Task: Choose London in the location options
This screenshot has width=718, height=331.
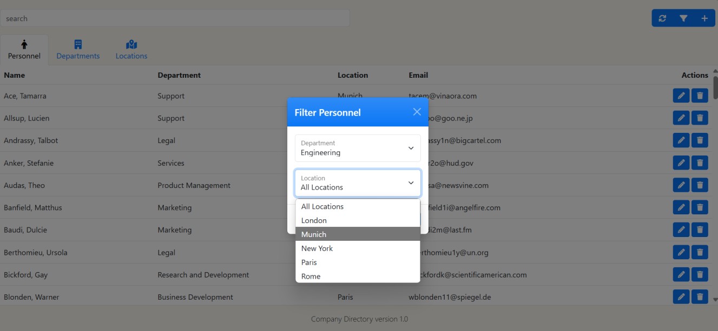Action: tap(358, 220)
